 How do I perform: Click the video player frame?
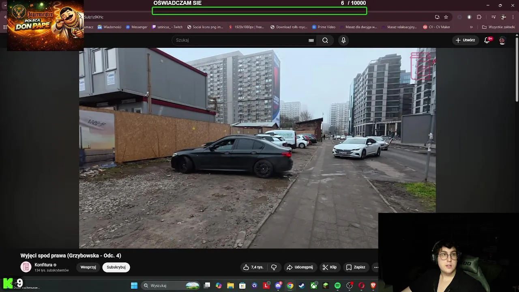tap(257, 148)
